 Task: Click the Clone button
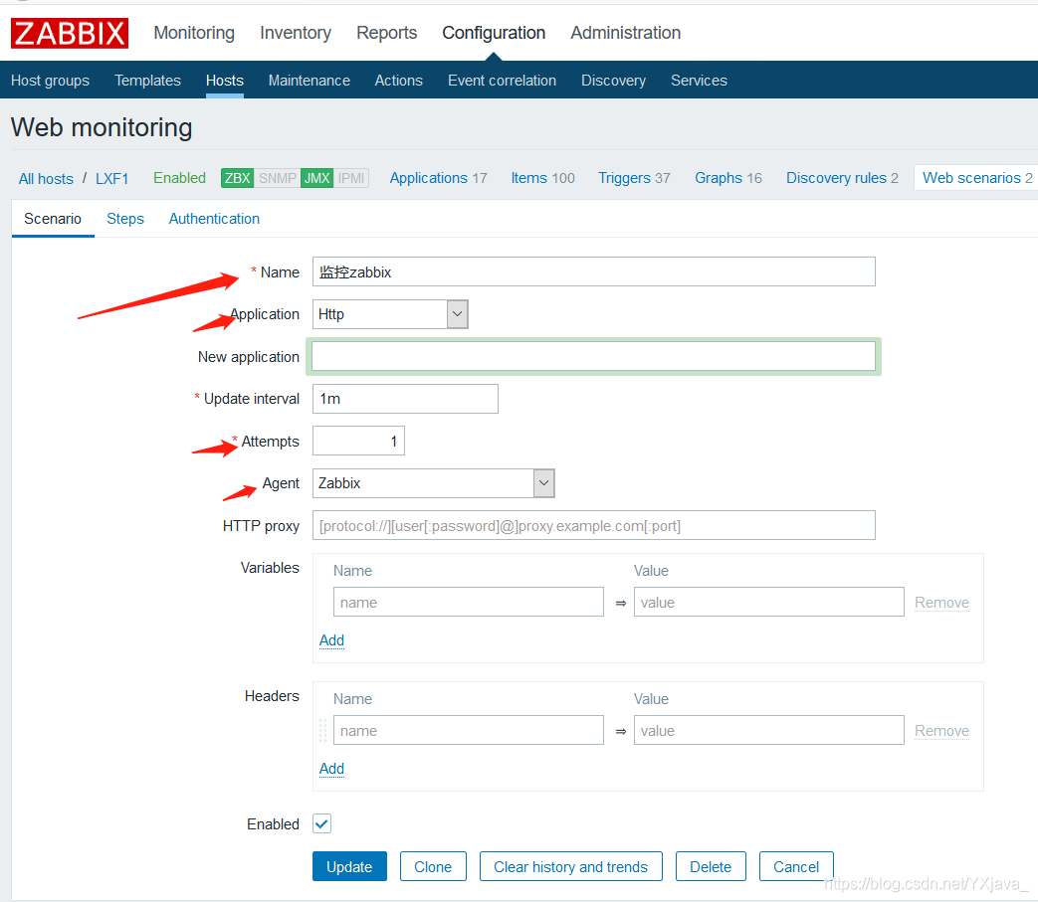coord(433,866)
